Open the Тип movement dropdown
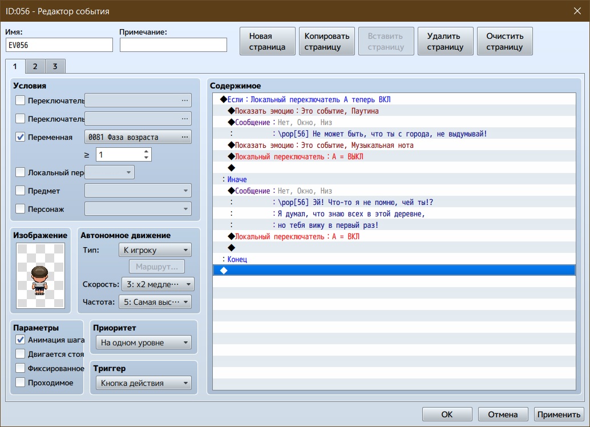 [155, 250]
